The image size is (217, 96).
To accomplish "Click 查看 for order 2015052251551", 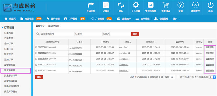I will click(208, 47).
